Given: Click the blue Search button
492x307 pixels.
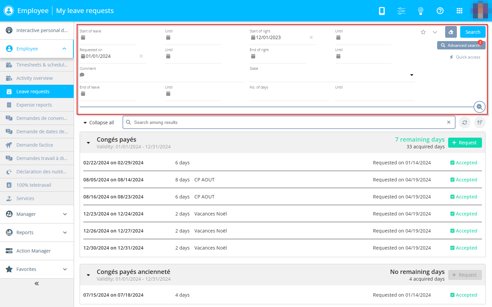Looking at the screenshot, I should pyautogui.click(x=473, y=32).
